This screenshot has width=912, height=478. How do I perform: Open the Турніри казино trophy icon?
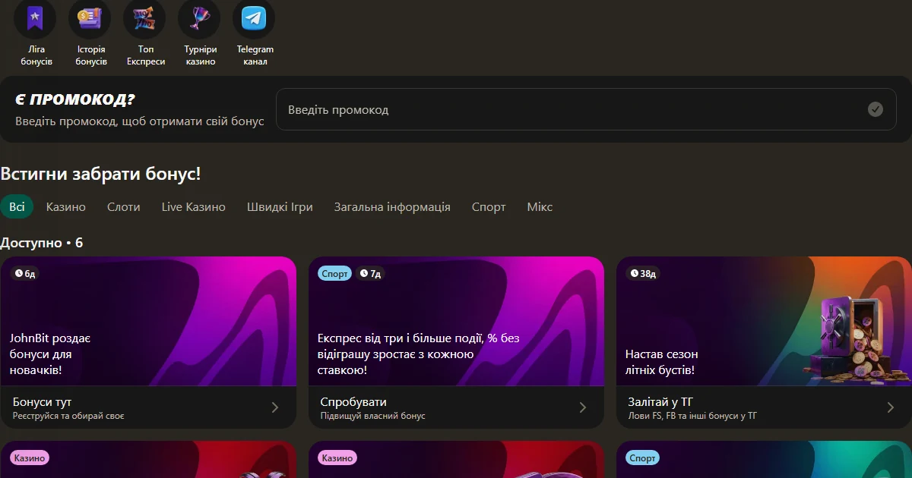(x=199, y=18)
